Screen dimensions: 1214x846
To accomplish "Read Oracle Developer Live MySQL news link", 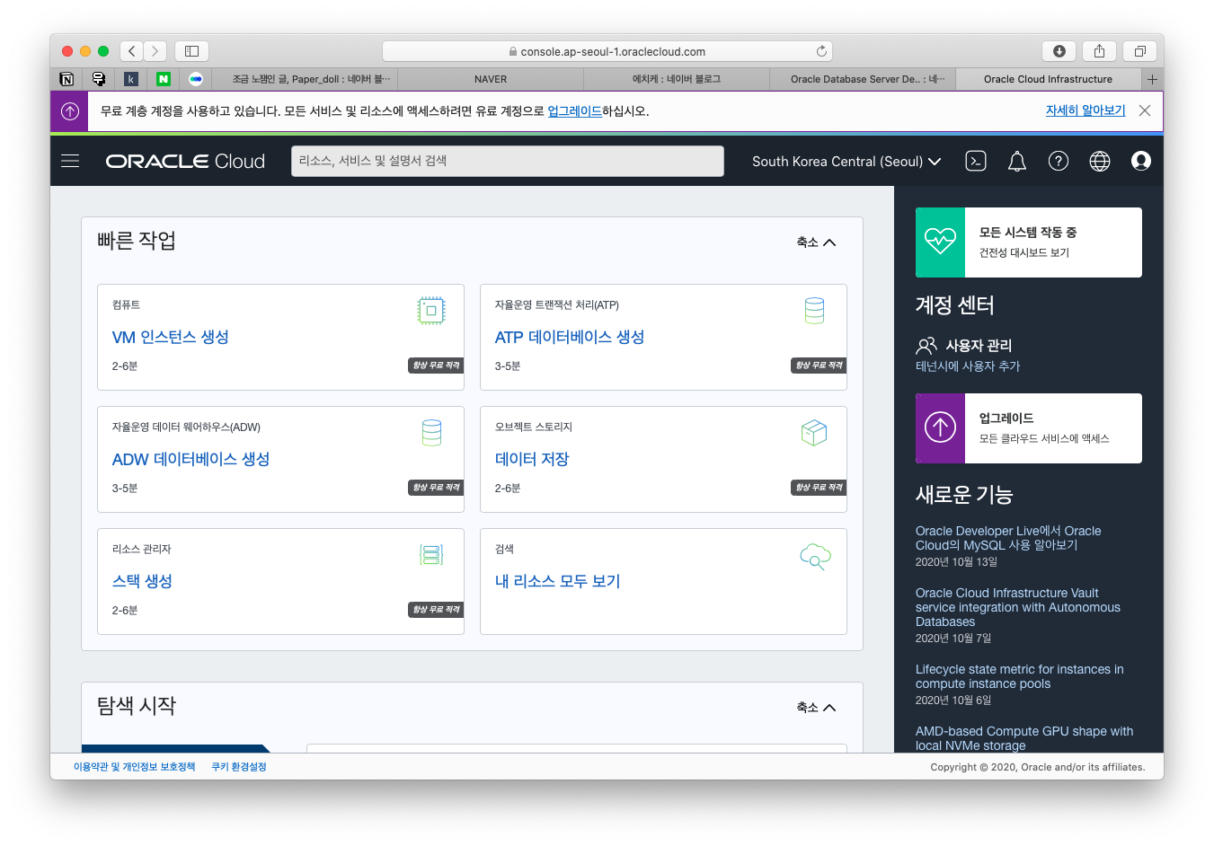I will 1008,538.
